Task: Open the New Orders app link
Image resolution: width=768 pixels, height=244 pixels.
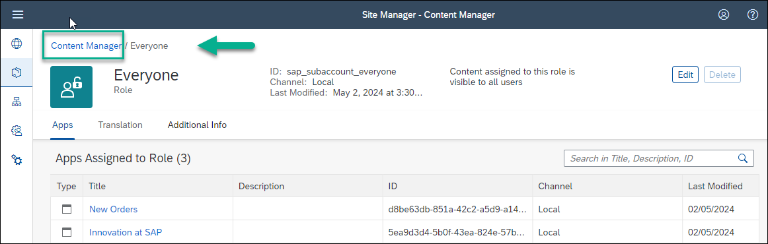Action: tap(113, 209)
